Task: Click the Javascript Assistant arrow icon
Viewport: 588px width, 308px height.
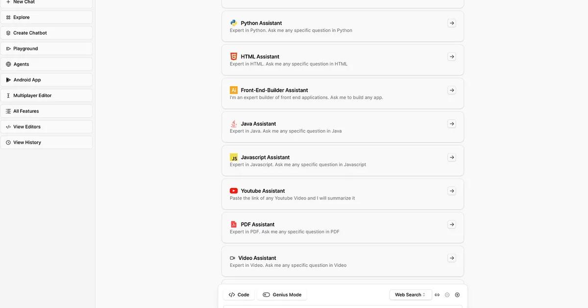Action: [x=452, y=157]
